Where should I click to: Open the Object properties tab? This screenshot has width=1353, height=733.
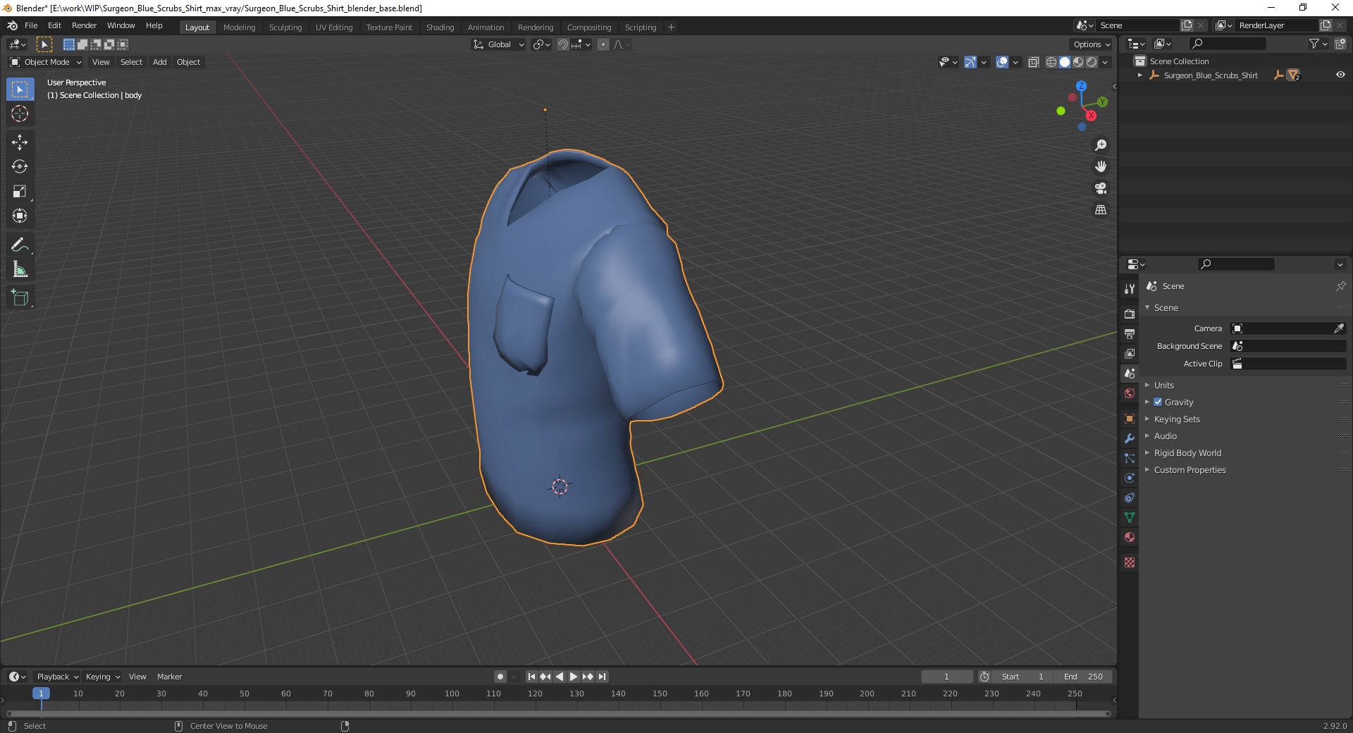click(x=1130, y=419)
